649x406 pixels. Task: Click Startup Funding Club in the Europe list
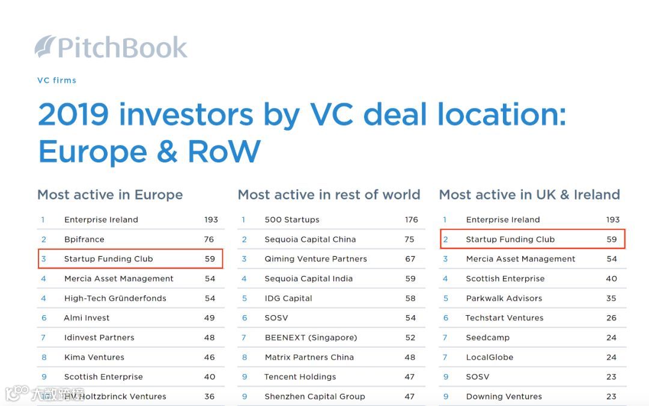[109, 259]
